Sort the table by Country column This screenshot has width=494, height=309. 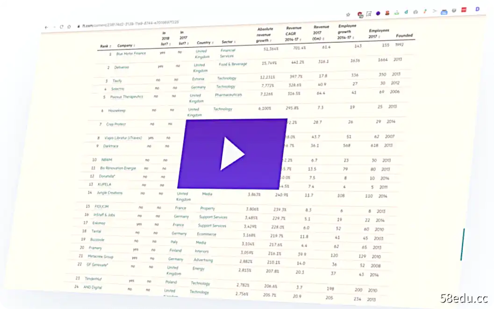pos(205,42)
